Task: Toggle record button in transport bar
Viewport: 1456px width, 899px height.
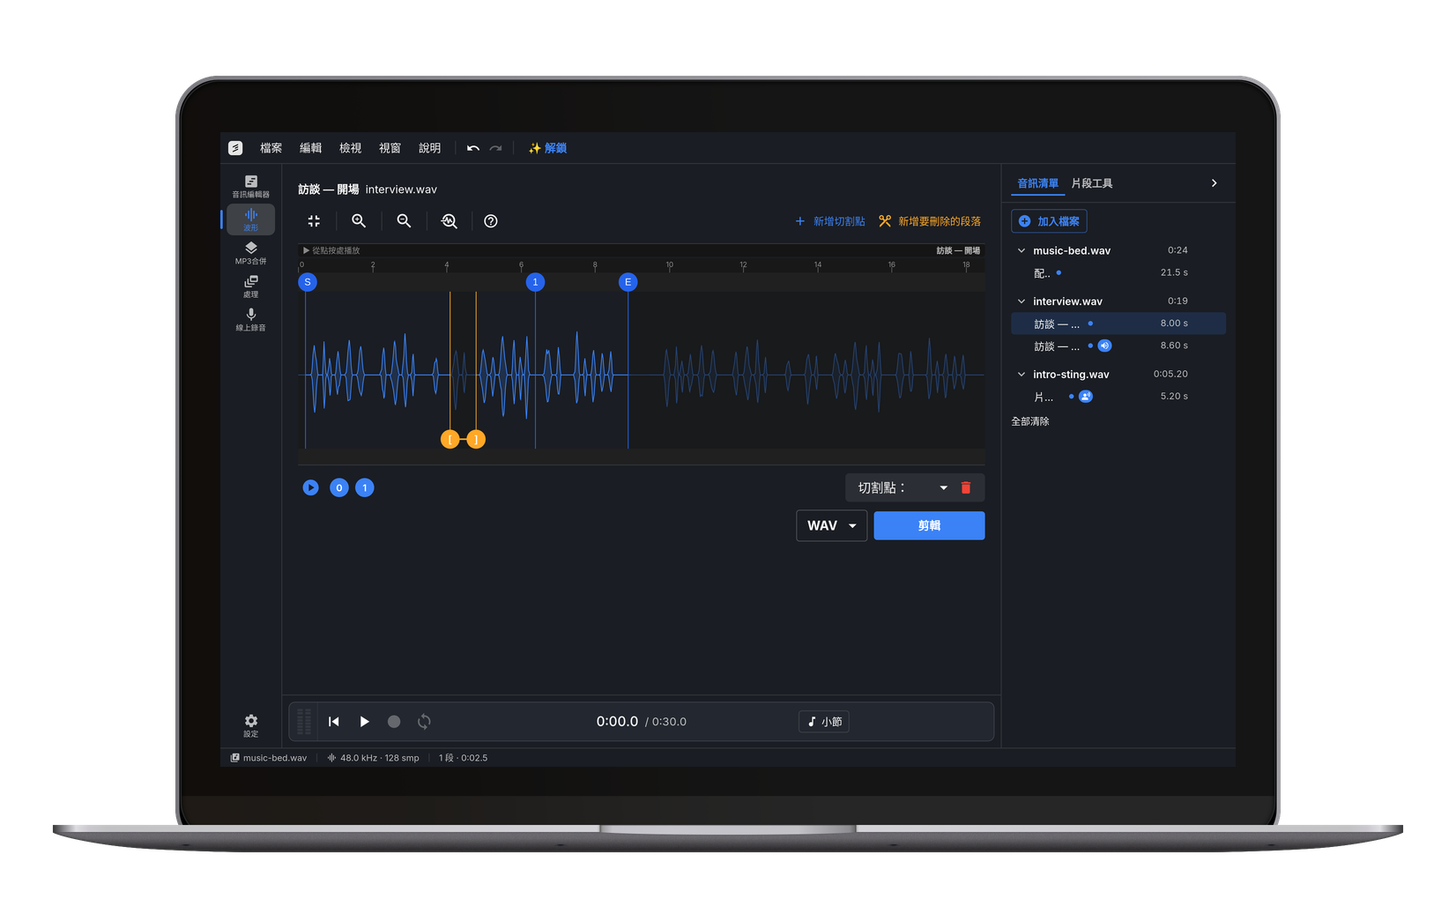Action: [394, 721]
